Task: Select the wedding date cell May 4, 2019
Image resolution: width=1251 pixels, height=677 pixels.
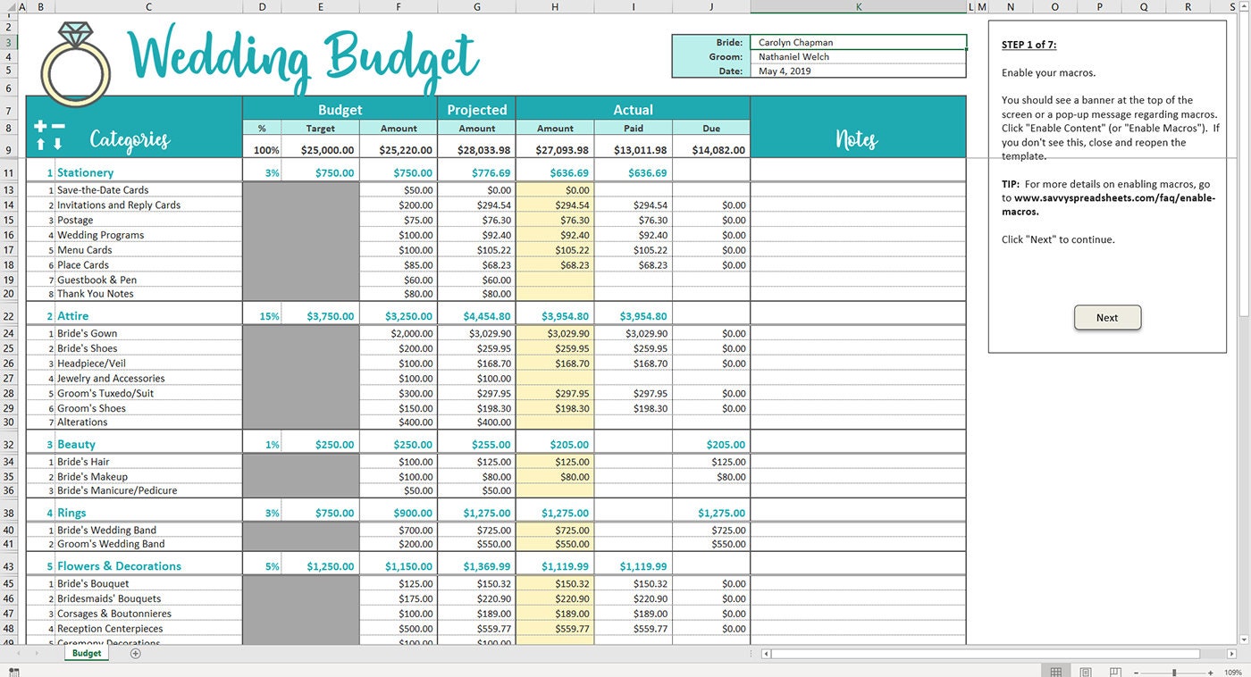Action: coord(858,71)
